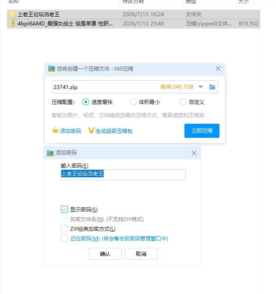
Task: Click the 818,502 size cell
Action: tap(248, 23)
